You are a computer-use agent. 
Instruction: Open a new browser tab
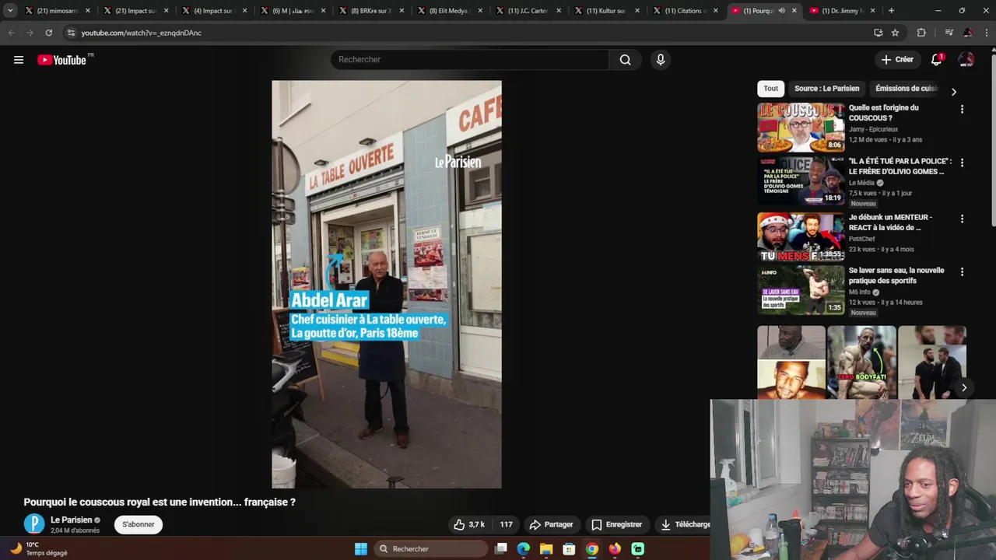[891, 11]
